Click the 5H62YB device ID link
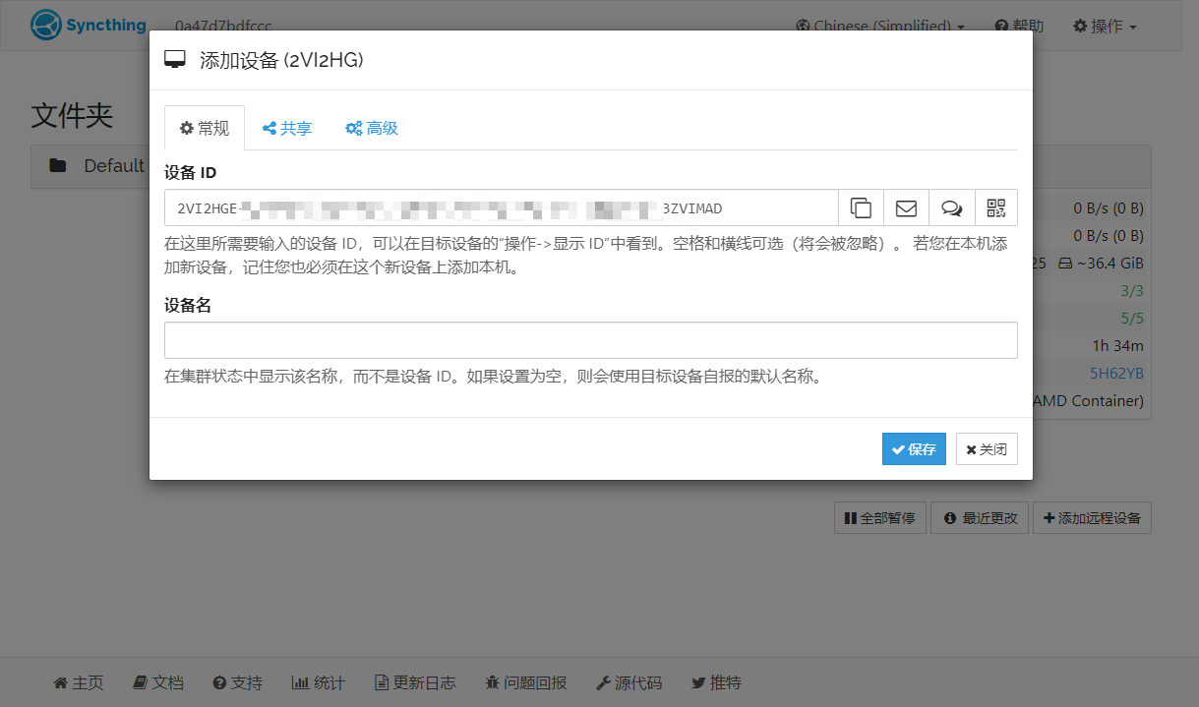1199x707 pixels. [x=1116, y=374]
